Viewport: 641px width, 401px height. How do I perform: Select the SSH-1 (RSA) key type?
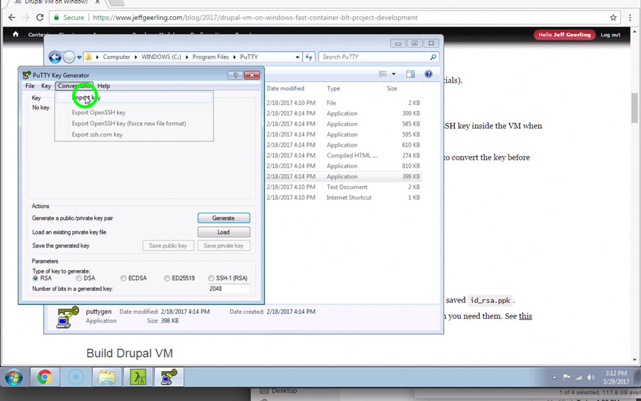click(x=211, y=278)
